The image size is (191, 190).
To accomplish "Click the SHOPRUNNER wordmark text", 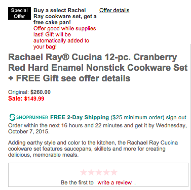I will pos(32,117).
